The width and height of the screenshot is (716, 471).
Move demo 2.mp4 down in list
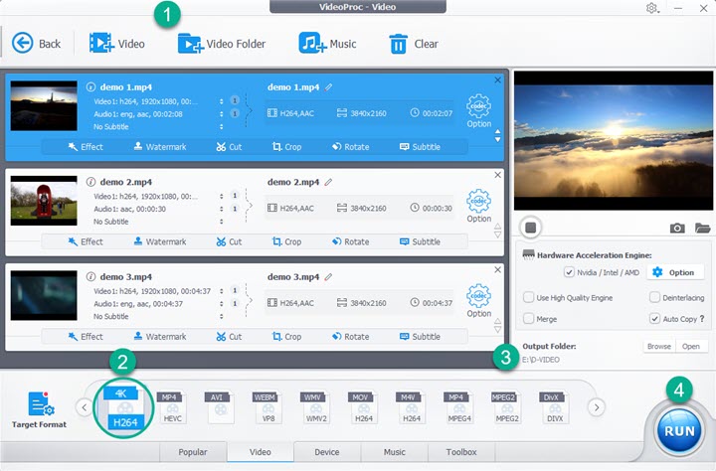coord(498,235)
